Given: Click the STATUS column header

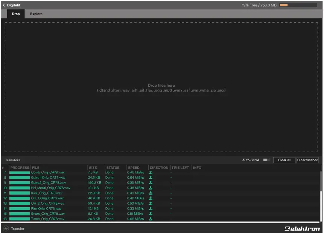Looking at the screenshot, I should (x=112, y=167).
